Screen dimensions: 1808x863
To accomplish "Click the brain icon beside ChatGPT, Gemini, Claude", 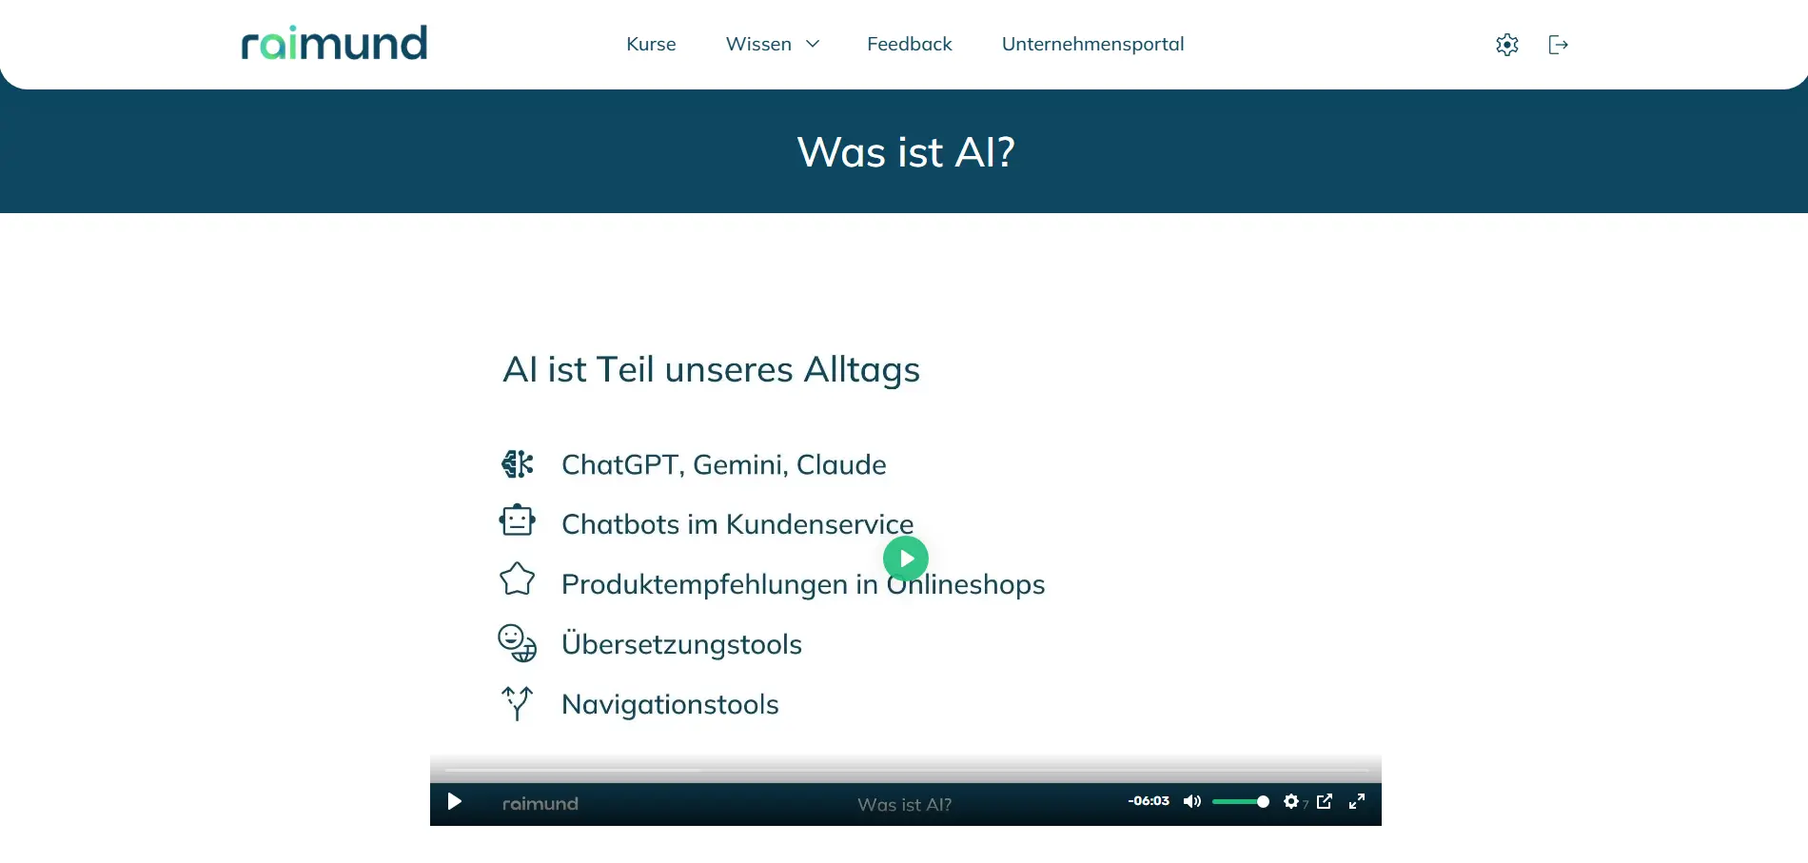I will pos(517,464).
